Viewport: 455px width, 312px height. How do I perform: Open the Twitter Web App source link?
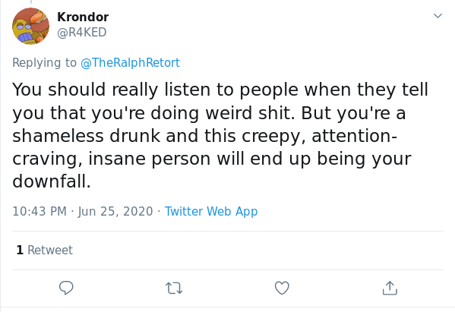[211, 211]
